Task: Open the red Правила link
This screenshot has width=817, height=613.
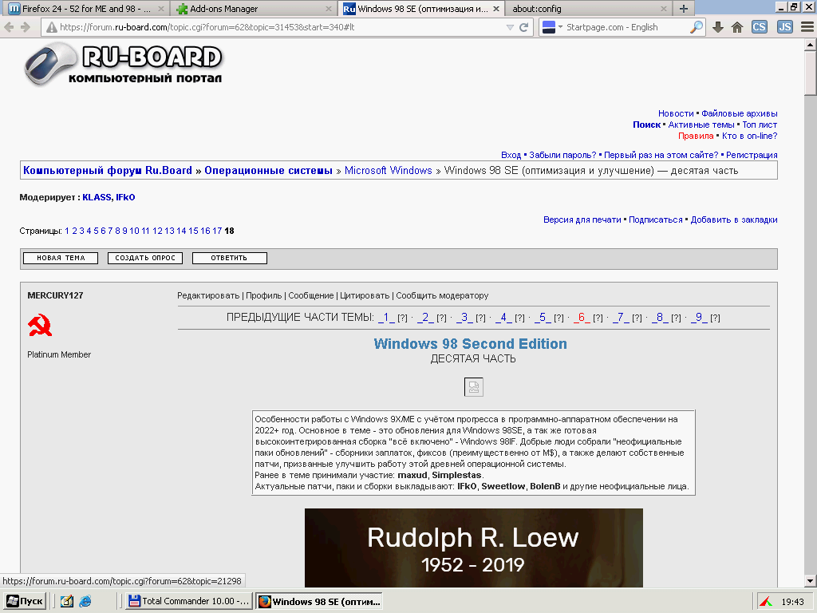Action: [696, 136]
